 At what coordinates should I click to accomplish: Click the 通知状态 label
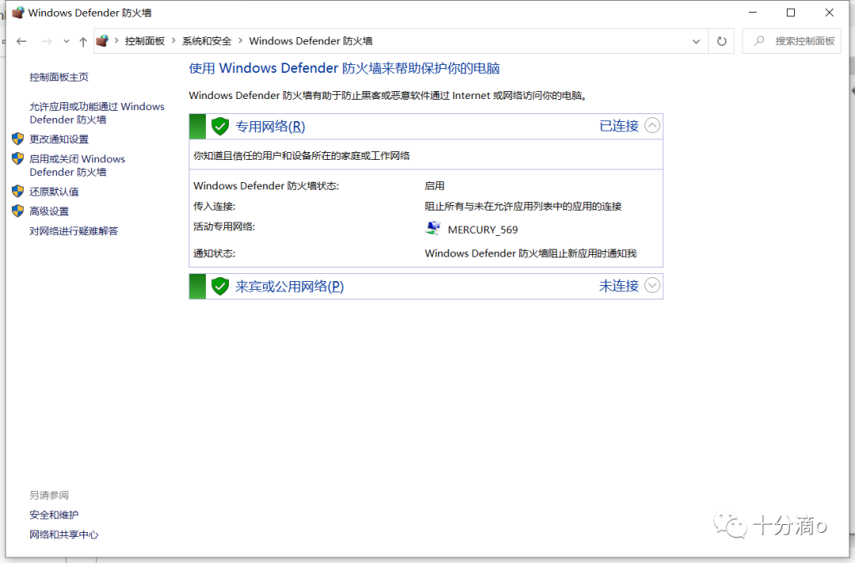click(215, 253)
